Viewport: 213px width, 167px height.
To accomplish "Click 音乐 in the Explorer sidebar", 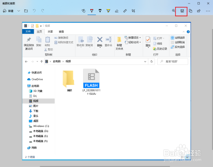I will pyautogui.click(x=34, y=116).
